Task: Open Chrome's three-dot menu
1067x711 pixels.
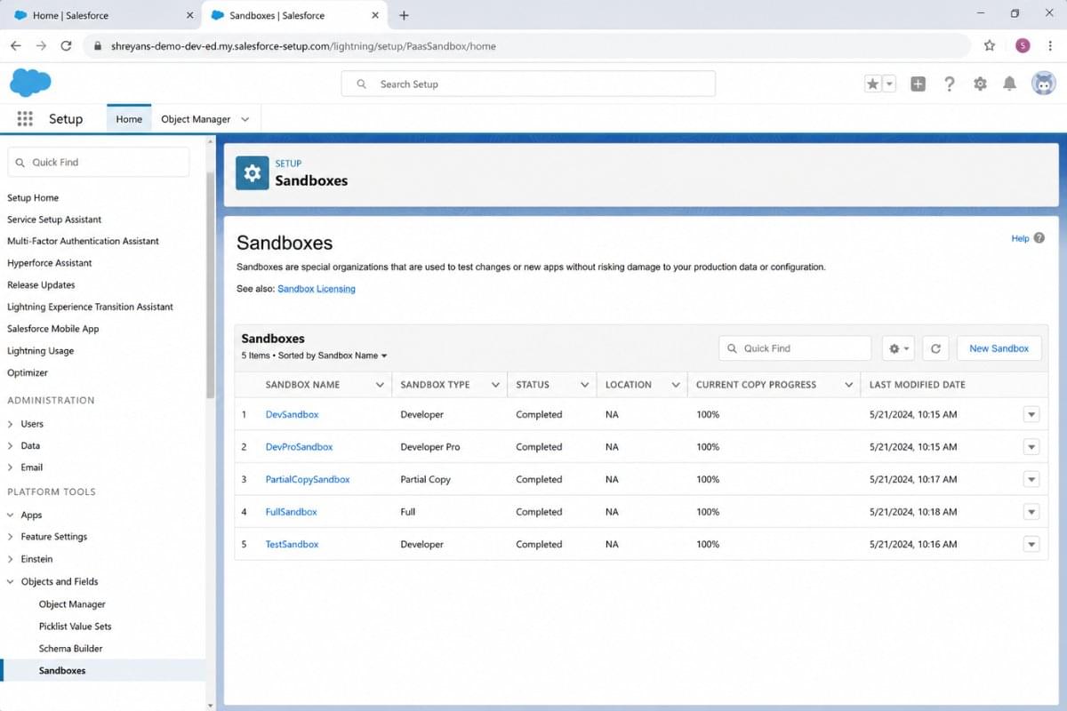Action: click(x=1051, y=45)
